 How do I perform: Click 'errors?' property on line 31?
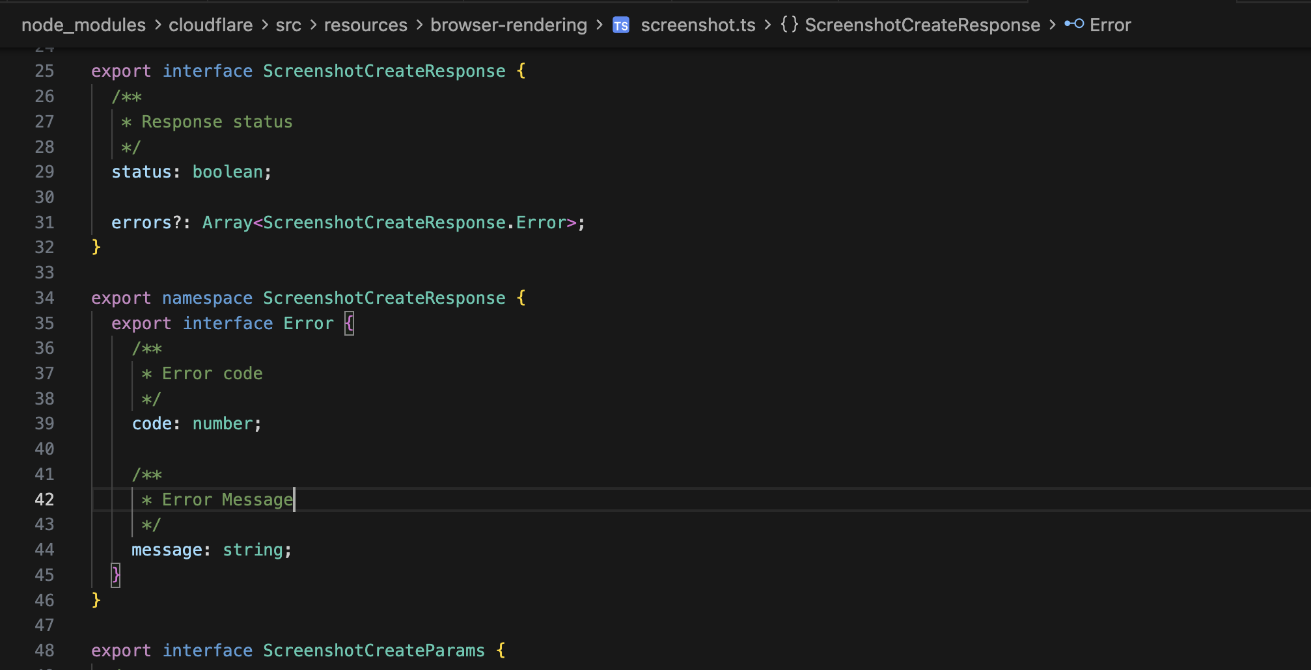[146, 222]
